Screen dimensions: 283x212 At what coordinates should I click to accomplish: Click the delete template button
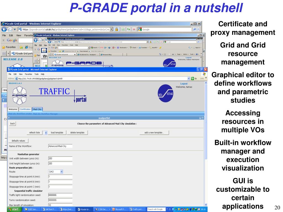[77, 133]
